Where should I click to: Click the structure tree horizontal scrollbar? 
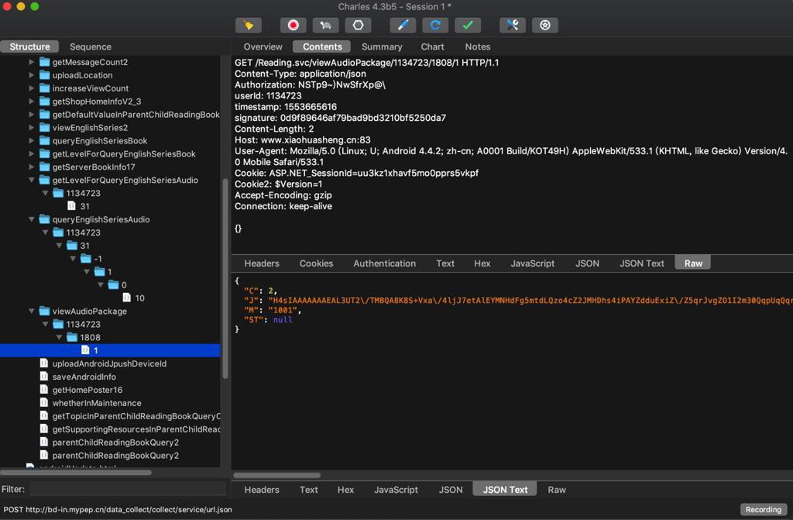coord(76,473)
